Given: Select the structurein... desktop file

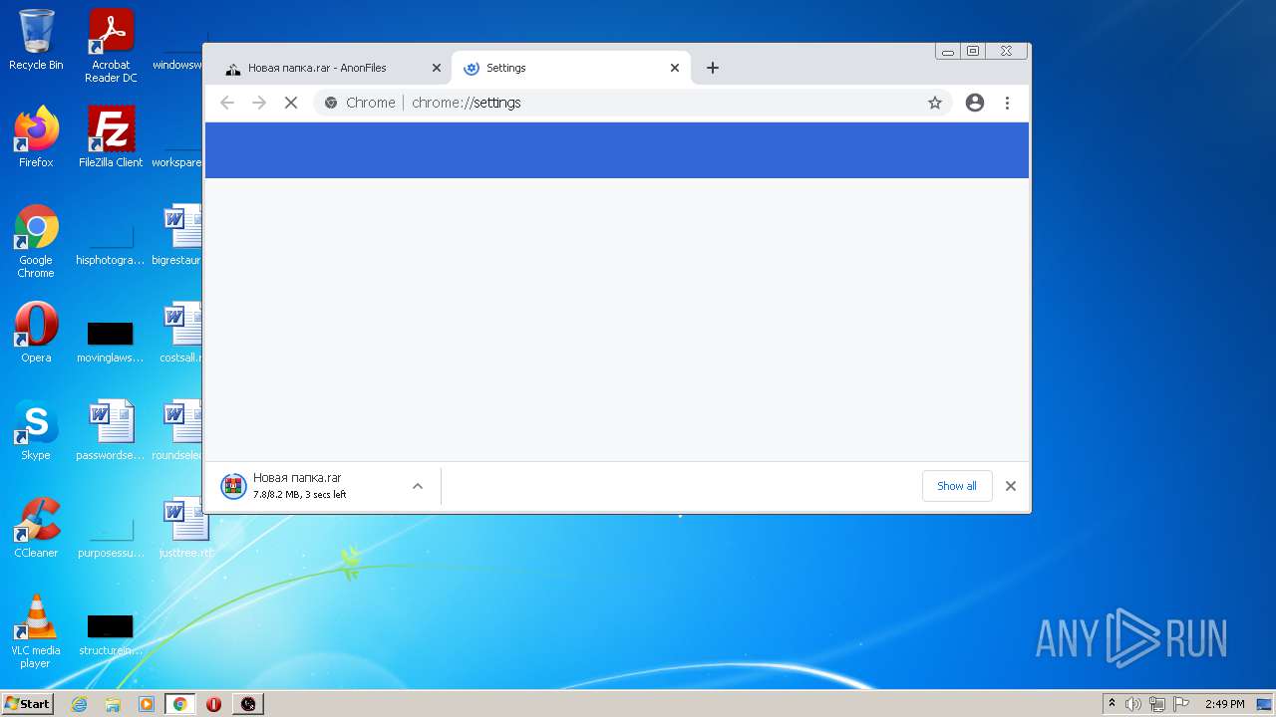Looking at the screenshot, I should [x=111, y=633].
